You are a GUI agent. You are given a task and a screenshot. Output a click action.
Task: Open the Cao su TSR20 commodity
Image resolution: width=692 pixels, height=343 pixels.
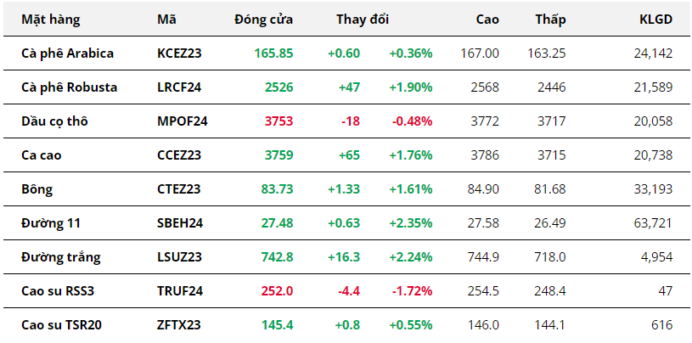pos(62,324)
